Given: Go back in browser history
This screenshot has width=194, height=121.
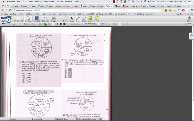Looking at the screenshot, I should tap(3, 10).
